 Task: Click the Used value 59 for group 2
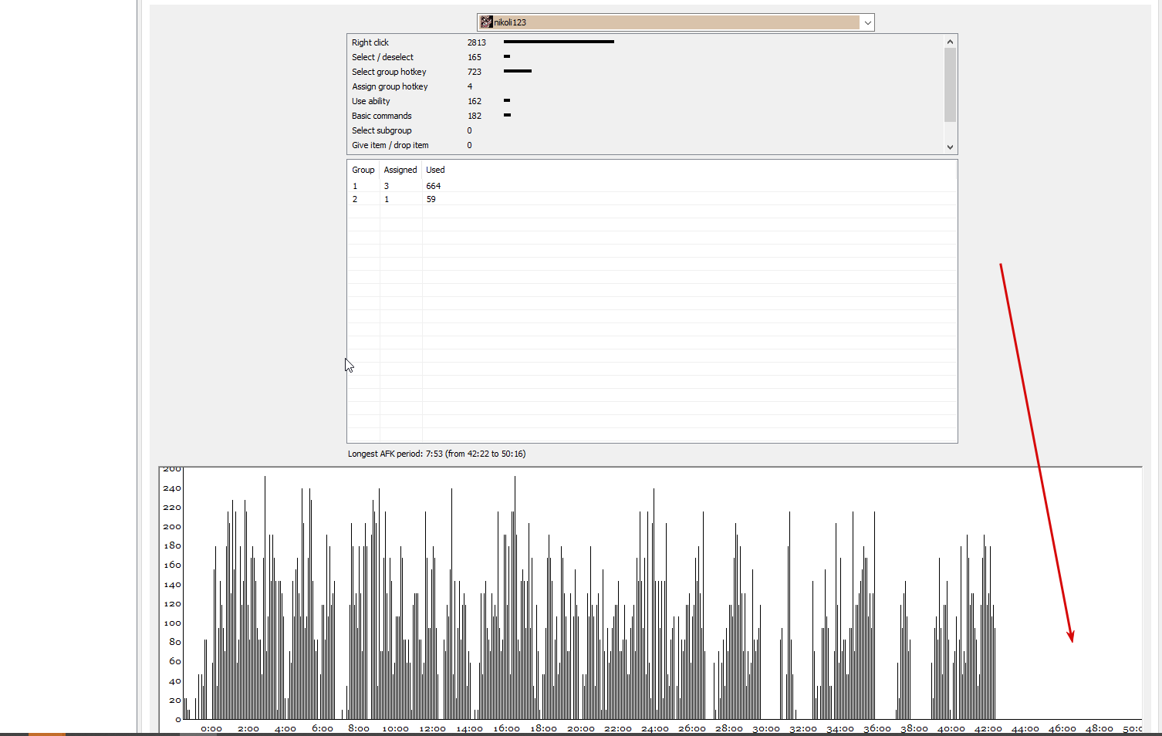pos(431,199)
